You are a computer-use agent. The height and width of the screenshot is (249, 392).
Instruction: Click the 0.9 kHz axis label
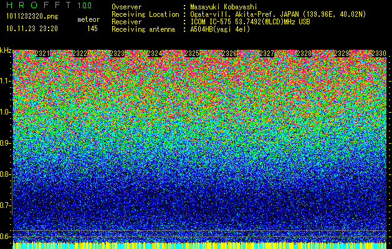click(5, 143)
